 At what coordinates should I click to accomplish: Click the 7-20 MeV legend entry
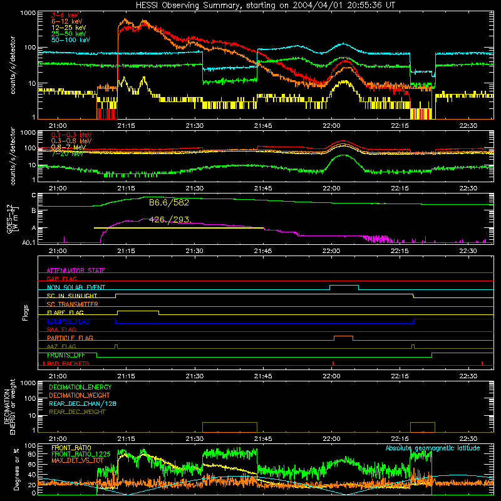click(x=66, y=153)
